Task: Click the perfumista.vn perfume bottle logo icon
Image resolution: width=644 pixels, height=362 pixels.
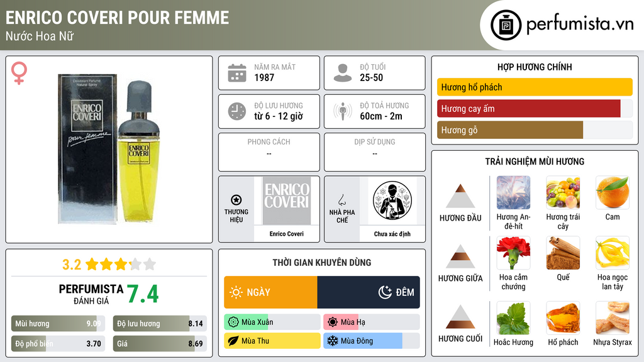Action: [x=506, y=25]
